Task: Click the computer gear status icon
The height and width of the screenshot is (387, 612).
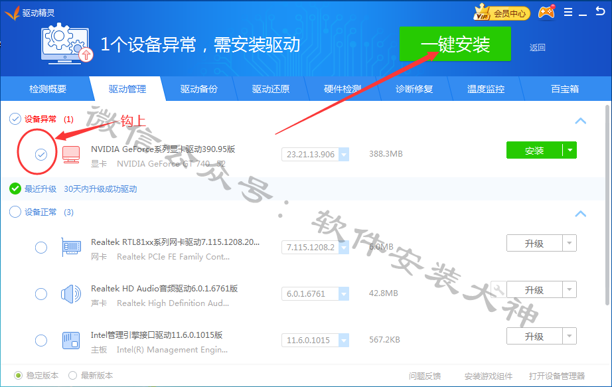Action: pos(66,43)
